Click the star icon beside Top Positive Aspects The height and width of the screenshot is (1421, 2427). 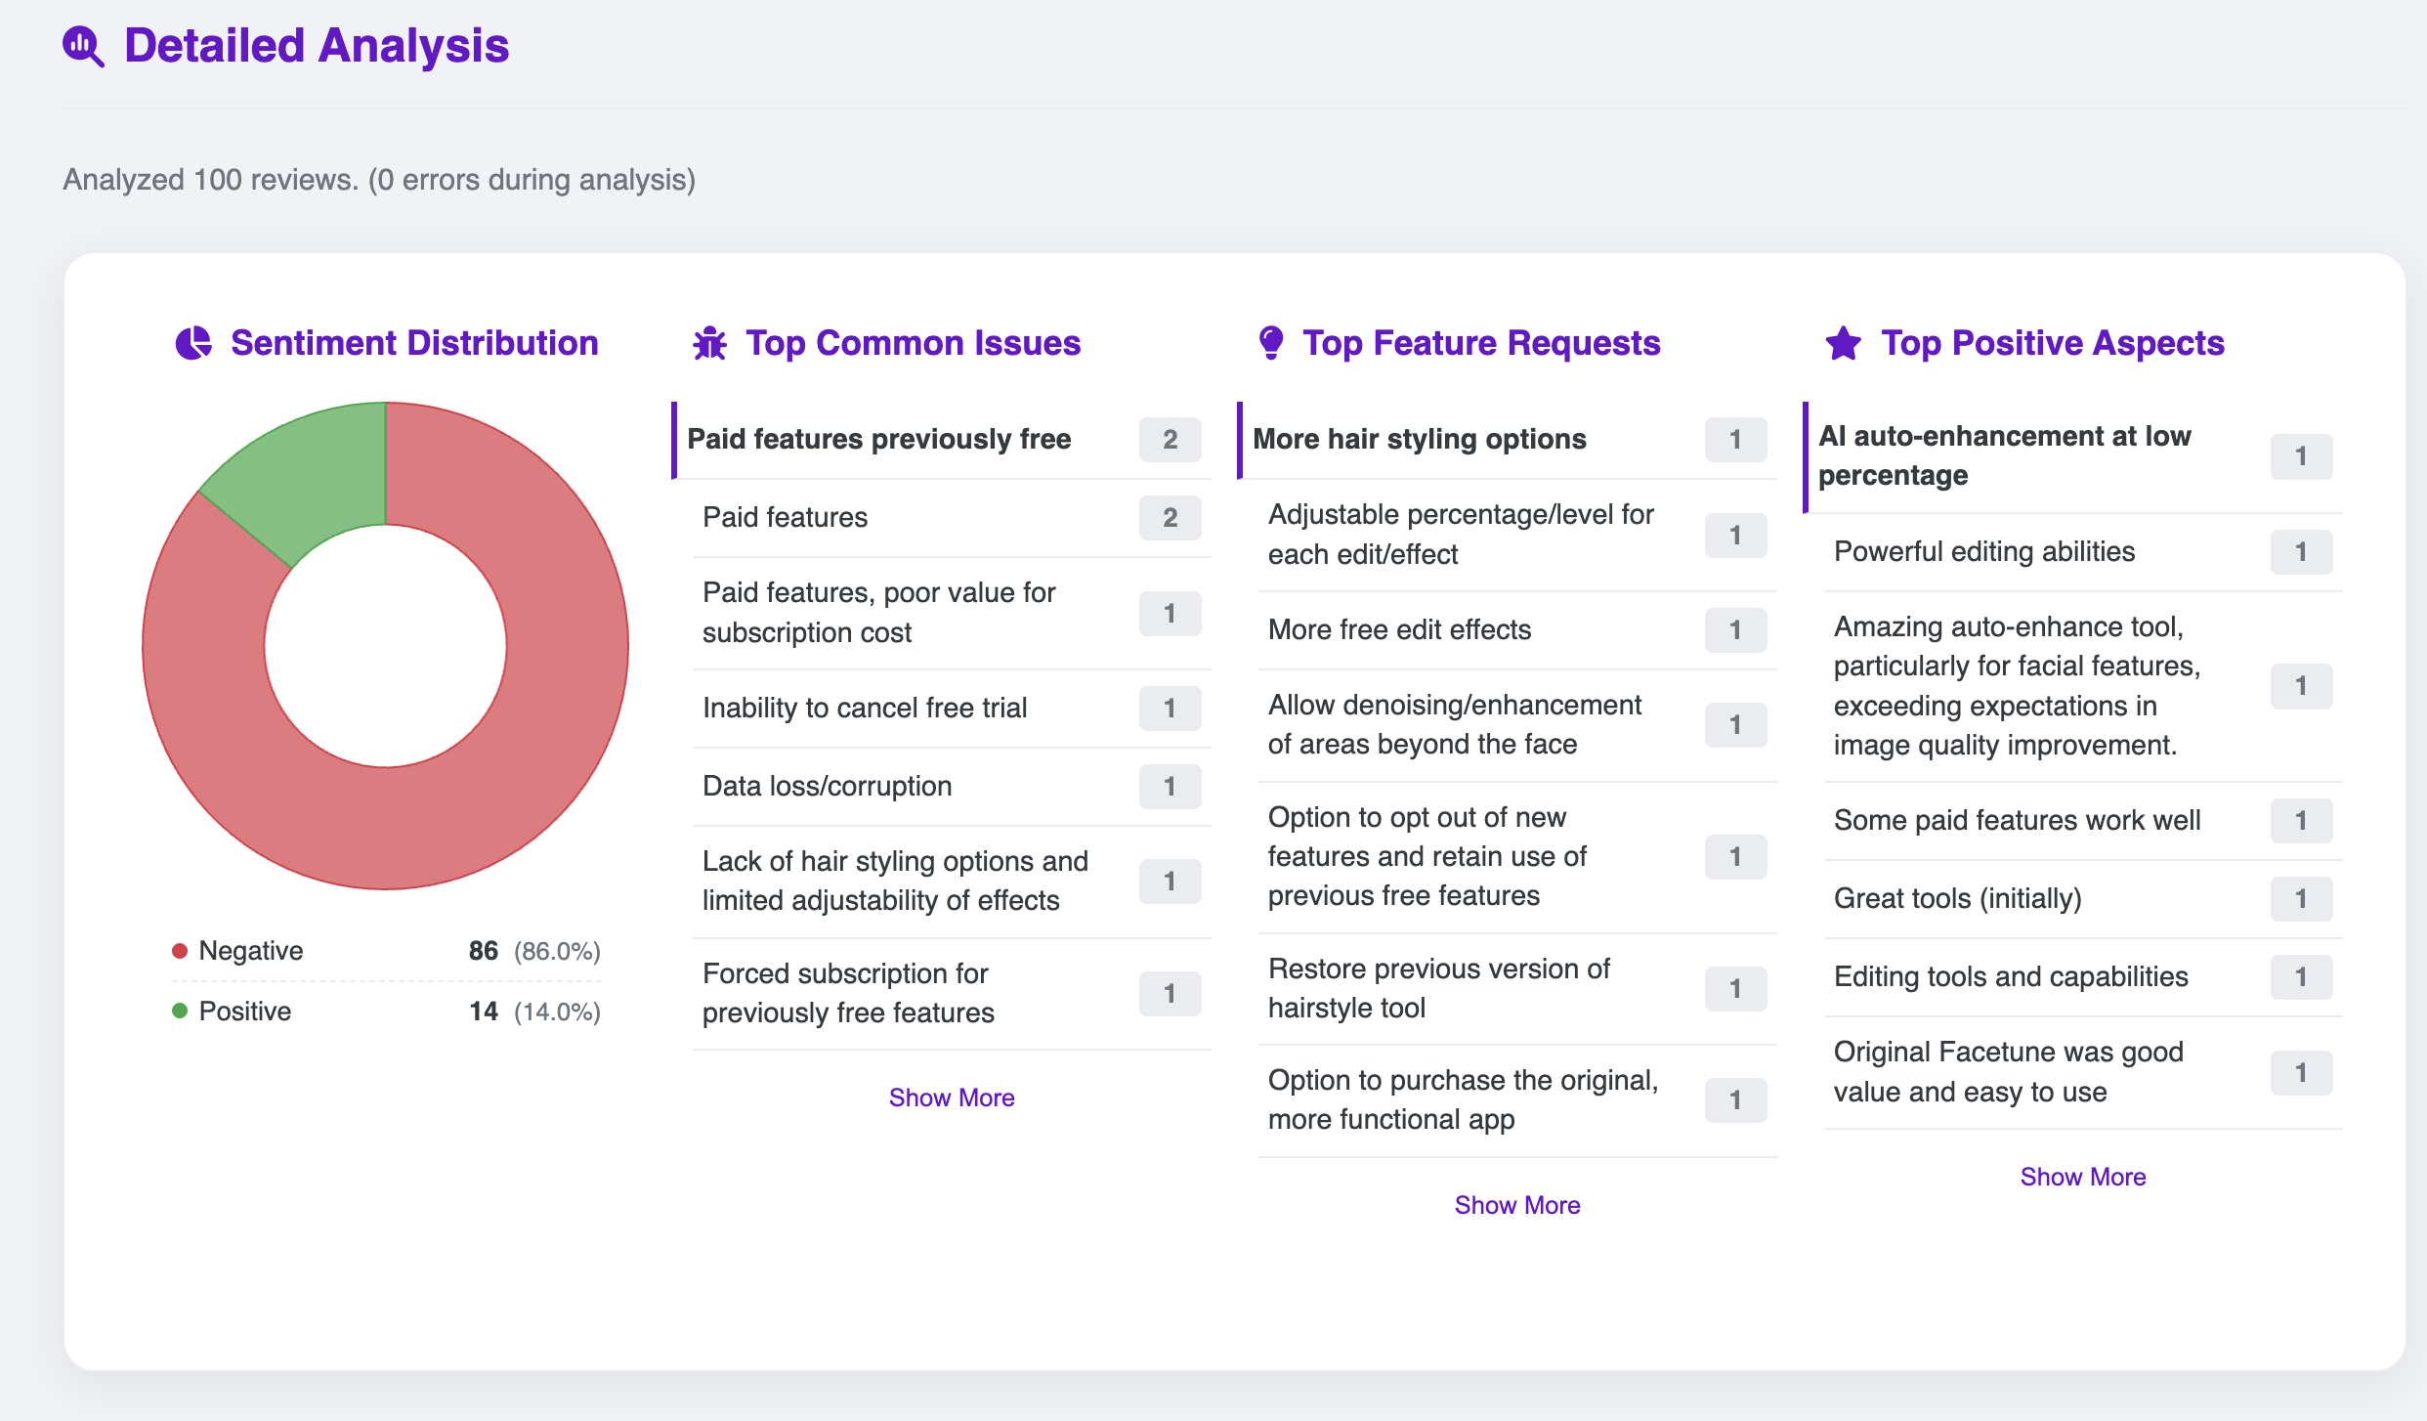coord(1844,343)
